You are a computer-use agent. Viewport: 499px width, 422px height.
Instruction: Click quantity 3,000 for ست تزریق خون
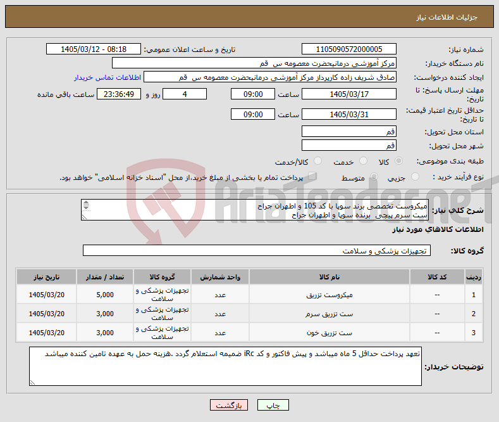point(105,333)
